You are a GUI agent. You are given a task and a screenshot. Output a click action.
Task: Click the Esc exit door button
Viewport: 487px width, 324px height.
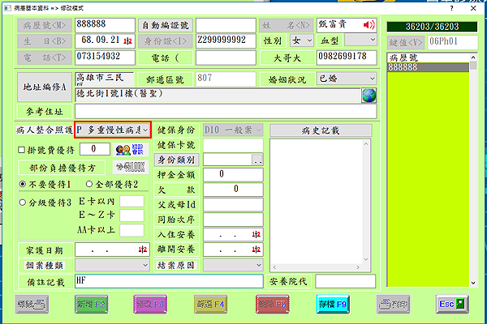coord(453,304)
